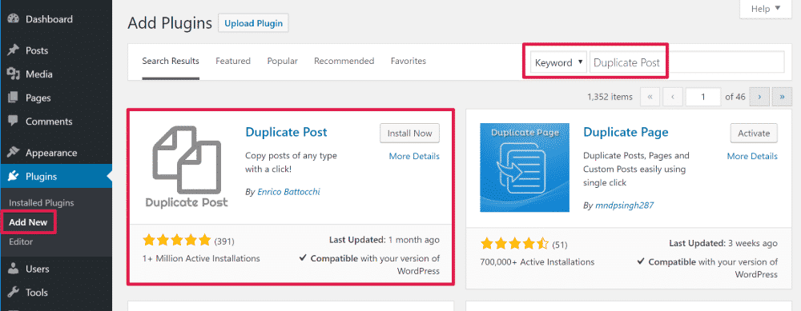Click '1+ Million Active Installations' text

point(201,258)
